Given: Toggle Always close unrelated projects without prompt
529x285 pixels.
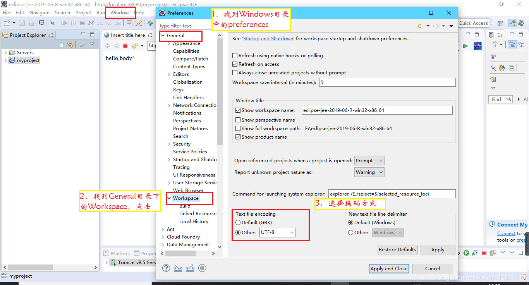Looking at the screenshot, I should click(x=235, y=73).
